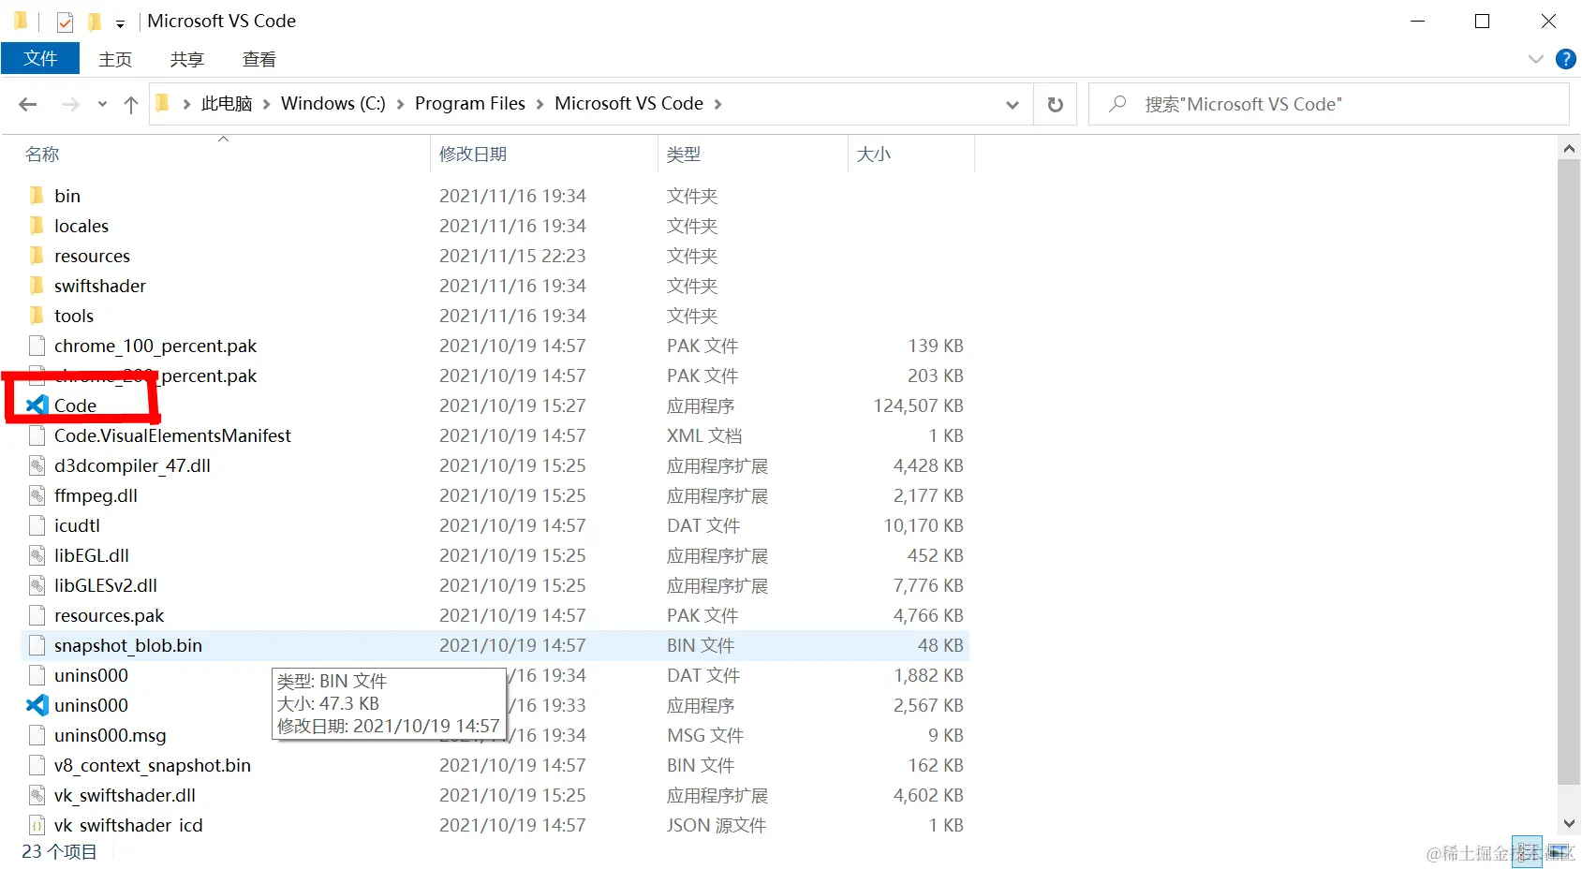Open the 文件 ribbon tab
Screen dimensions: 1582x869
(40, 58)
